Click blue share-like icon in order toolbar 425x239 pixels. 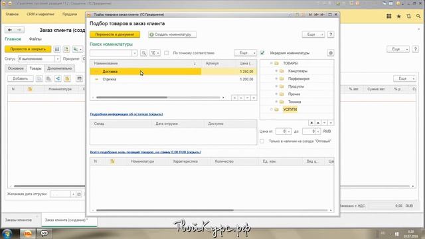[x=58, y=78]
